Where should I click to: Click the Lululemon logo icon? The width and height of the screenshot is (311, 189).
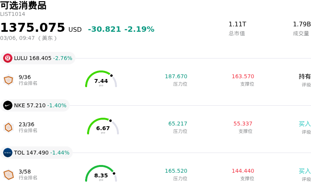(8, 58)
